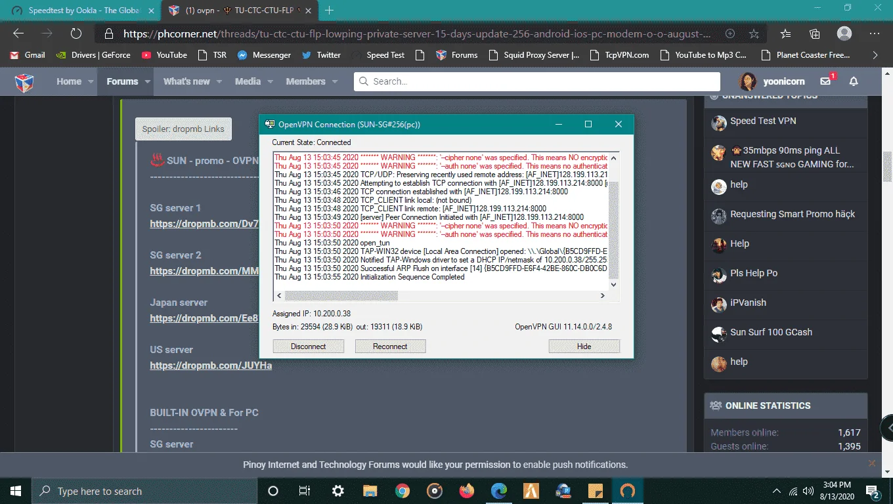Open the Twitter bookmark
Image resolution: width=893 pixels, height=504 pixels.
[x=321, y=55]
